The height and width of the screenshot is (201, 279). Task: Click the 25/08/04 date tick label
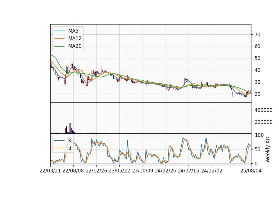click(x=251, y=171)
